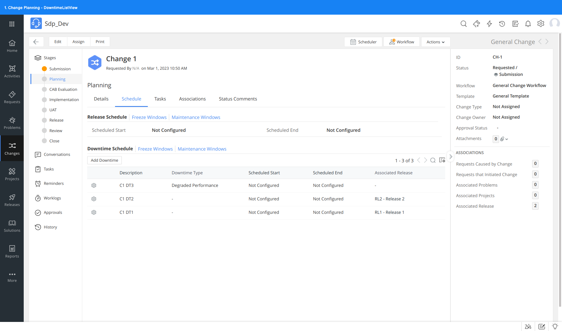
Task: Open Requests module in sidebar
Action: (x=12, y=98)
